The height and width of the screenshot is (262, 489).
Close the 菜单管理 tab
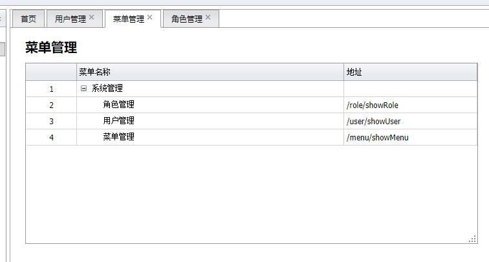[149, 17]
